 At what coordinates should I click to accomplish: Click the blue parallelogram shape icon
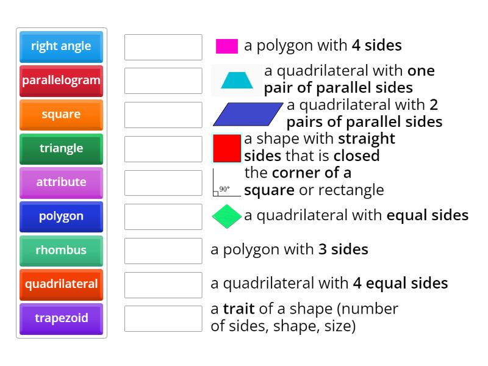(248, 114)
